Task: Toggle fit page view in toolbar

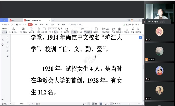Action: (53, 32)
